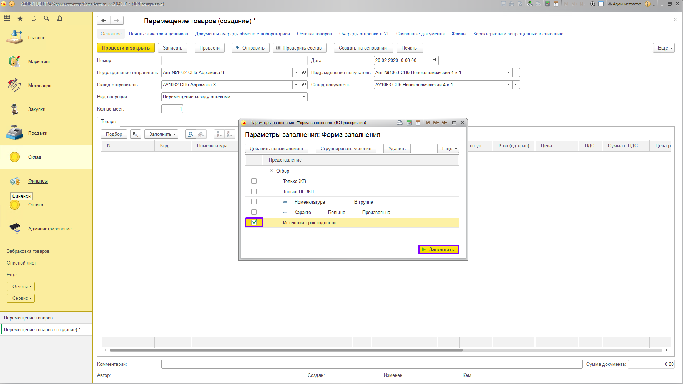Click the search magnifier in top panel
Image resolution: width=683 pixels, height=384 pixels.
pyautogui.click(x=46, y=19)
